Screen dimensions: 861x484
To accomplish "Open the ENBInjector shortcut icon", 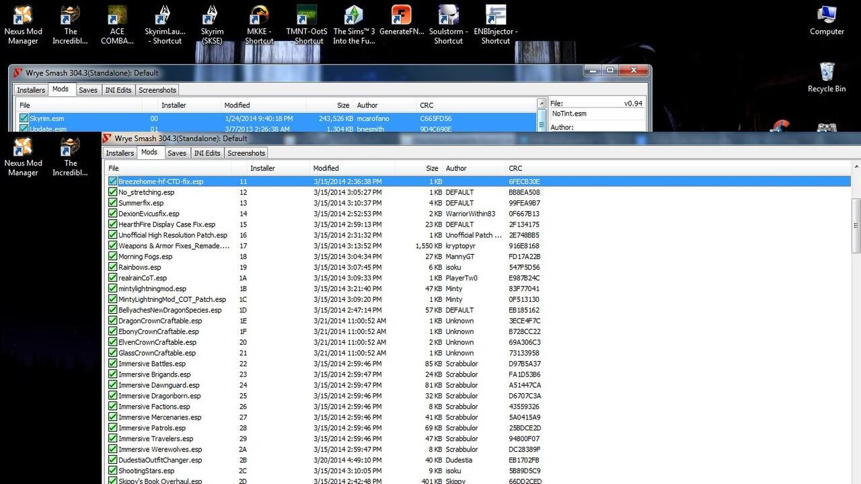I will [x=496, y=26].
